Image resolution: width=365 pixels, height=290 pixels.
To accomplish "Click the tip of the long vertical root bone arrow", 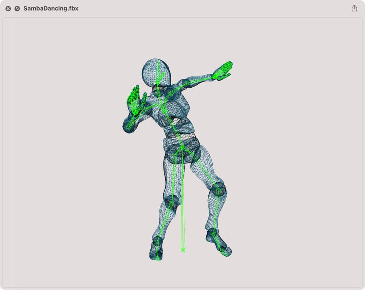I will pyautogui.click(x=183, y=251).
